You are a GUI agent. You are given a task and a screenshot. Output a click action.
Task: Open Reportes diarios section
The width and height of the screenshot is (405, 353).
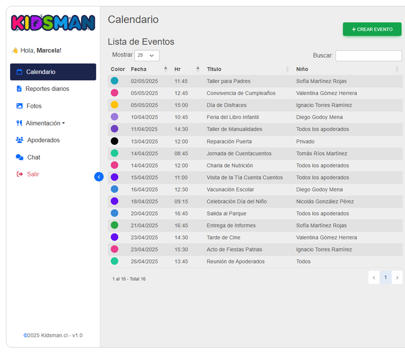47,89
